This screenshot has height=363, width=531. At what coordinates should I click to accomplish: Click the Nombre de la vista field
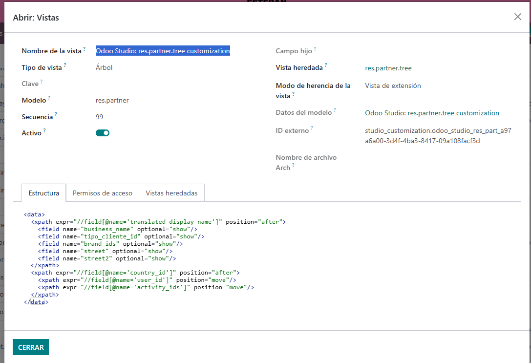[163, 51]
